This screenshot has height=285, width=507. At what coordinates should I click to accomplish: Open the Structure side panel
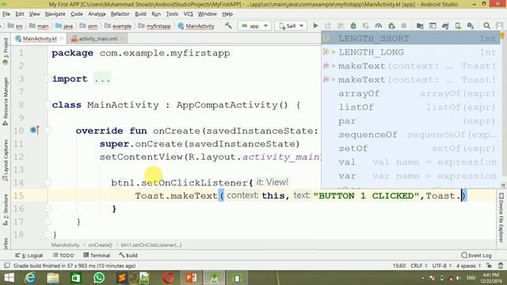6,209
